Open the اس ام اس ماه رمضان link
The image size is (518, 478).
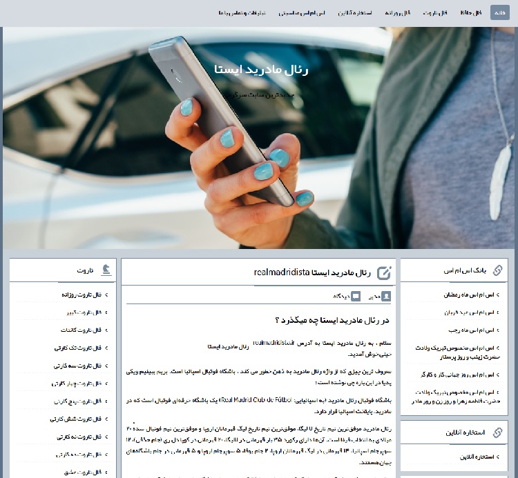point(469,295)
